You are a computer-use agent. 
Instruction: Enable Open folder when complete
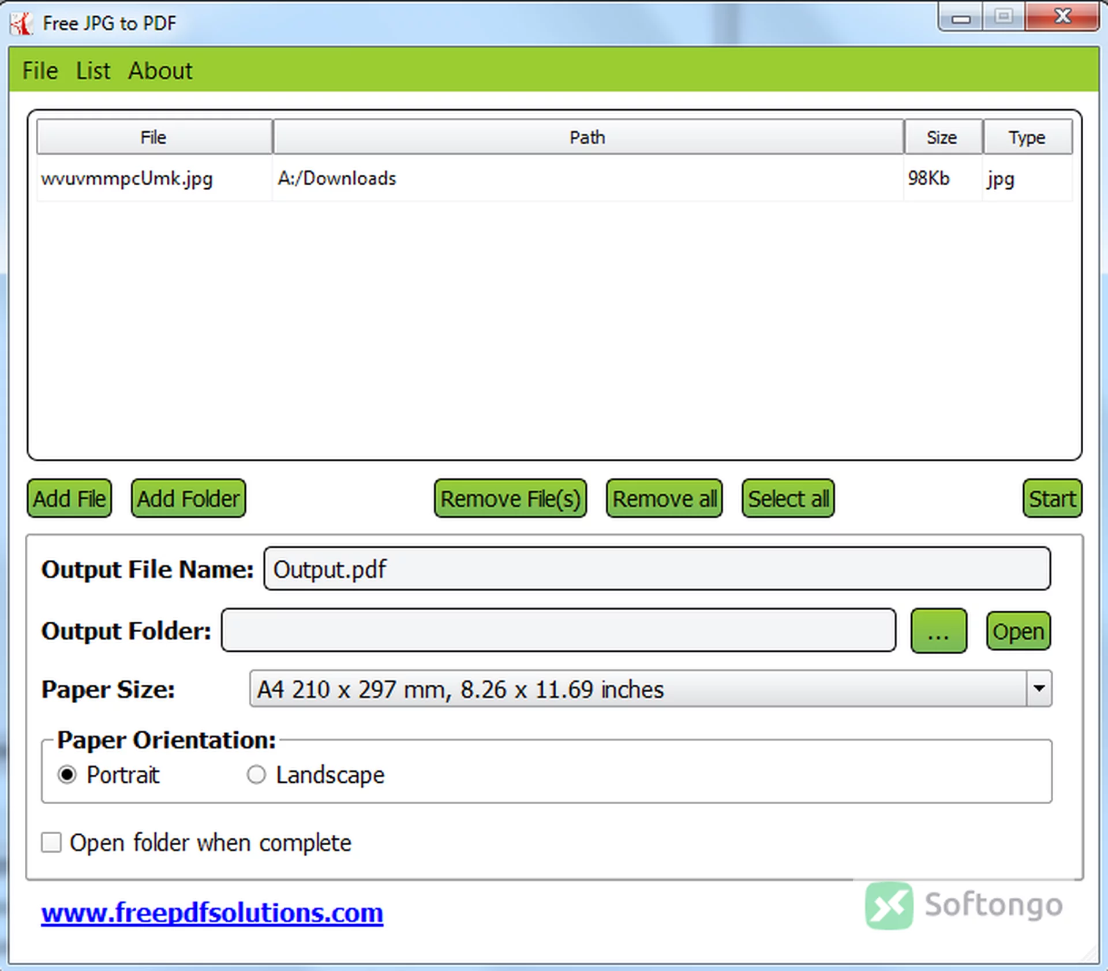[51, 842]
